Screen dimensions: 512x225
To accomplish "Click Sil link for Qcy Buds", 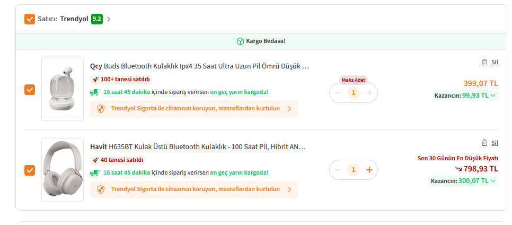I will point(495,62).
